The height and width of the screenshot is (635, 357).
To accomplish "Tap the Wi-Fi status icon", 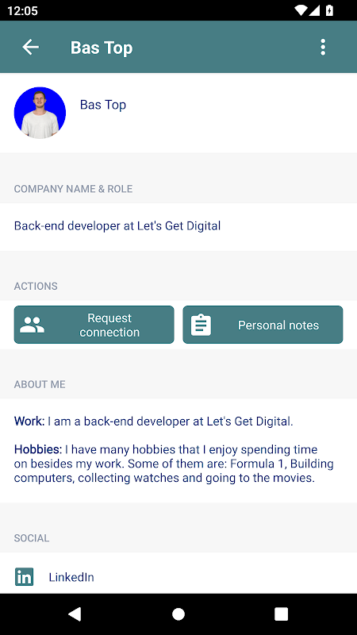I will 301,10.
